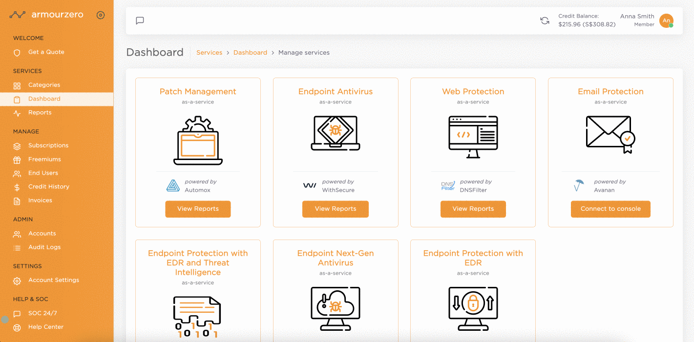Click the Subscriptions layers icon

coord(17,146)
